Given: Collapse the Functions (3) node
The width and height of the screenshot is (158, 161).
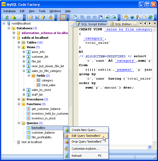Looking at the screenshot, I should pyautogui.click(x=19, y=104).
